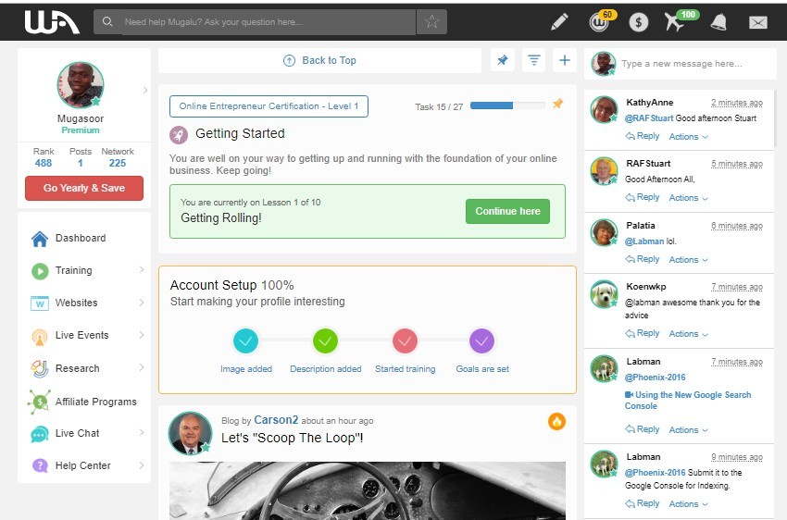Image resolution: width=787 pixels, height=520 pixels.
Task: Click the Network 225 stat
Action: pos(118,157)
